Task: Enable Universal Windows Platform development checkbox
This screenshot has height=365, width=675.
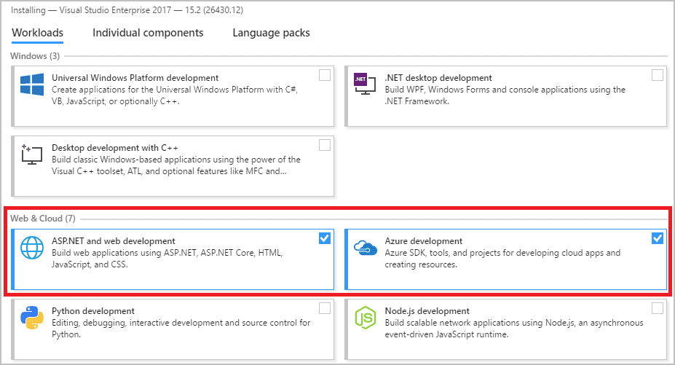Action: [x=325, y=75]
